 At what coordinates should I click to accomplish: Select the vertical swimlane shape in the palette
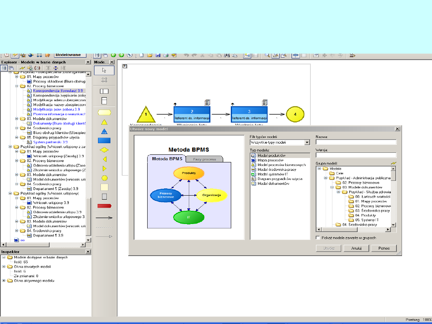(x=104, y=100)
